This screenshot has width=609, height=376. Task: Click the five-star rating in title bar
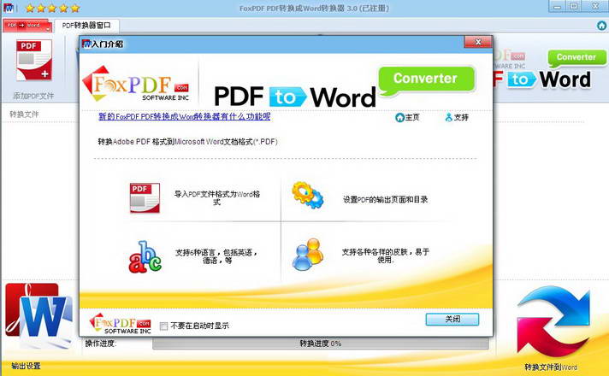click(52, 8)
